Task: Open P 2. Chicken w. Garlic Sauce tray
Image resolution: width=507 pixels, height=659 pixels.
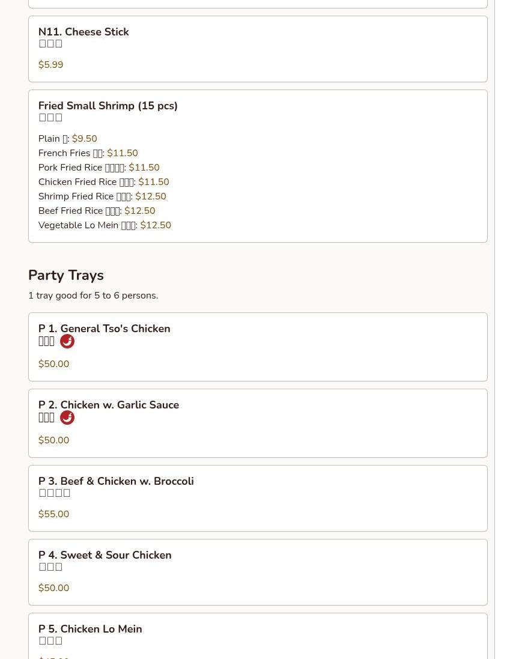Action: [258, 424]
